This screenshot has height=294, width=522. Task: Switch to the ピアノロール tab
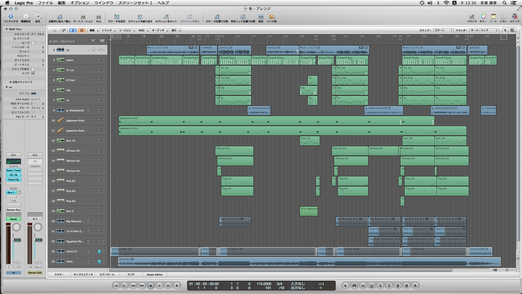pos(107,274)
